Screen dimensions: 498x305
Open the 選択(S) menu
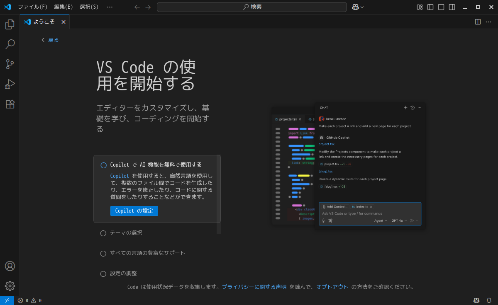pyautogui.click(x=89, y=7)
